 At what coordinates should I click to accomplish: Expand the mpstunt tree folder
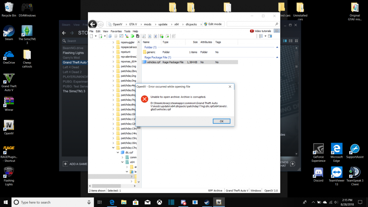coord(113,52)
